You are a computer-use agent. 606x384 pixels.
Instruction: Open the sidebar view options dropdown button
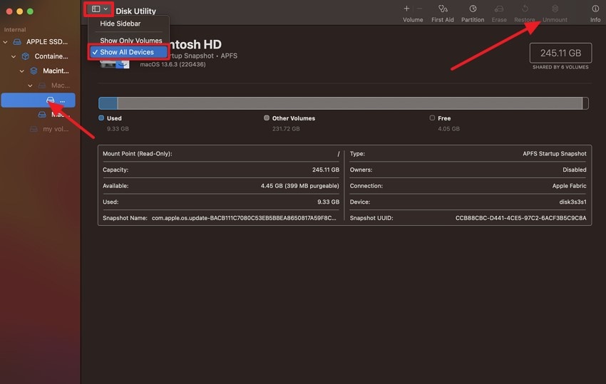point(99,9)
